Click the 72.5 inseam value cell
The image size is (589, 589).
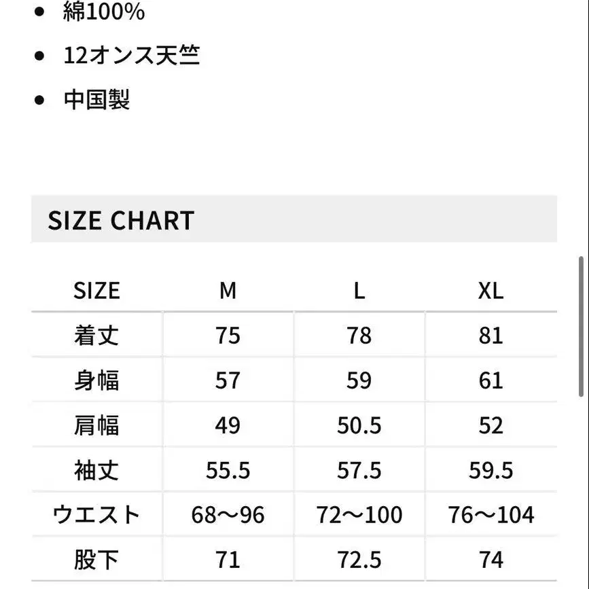click(x=359, y=560)
